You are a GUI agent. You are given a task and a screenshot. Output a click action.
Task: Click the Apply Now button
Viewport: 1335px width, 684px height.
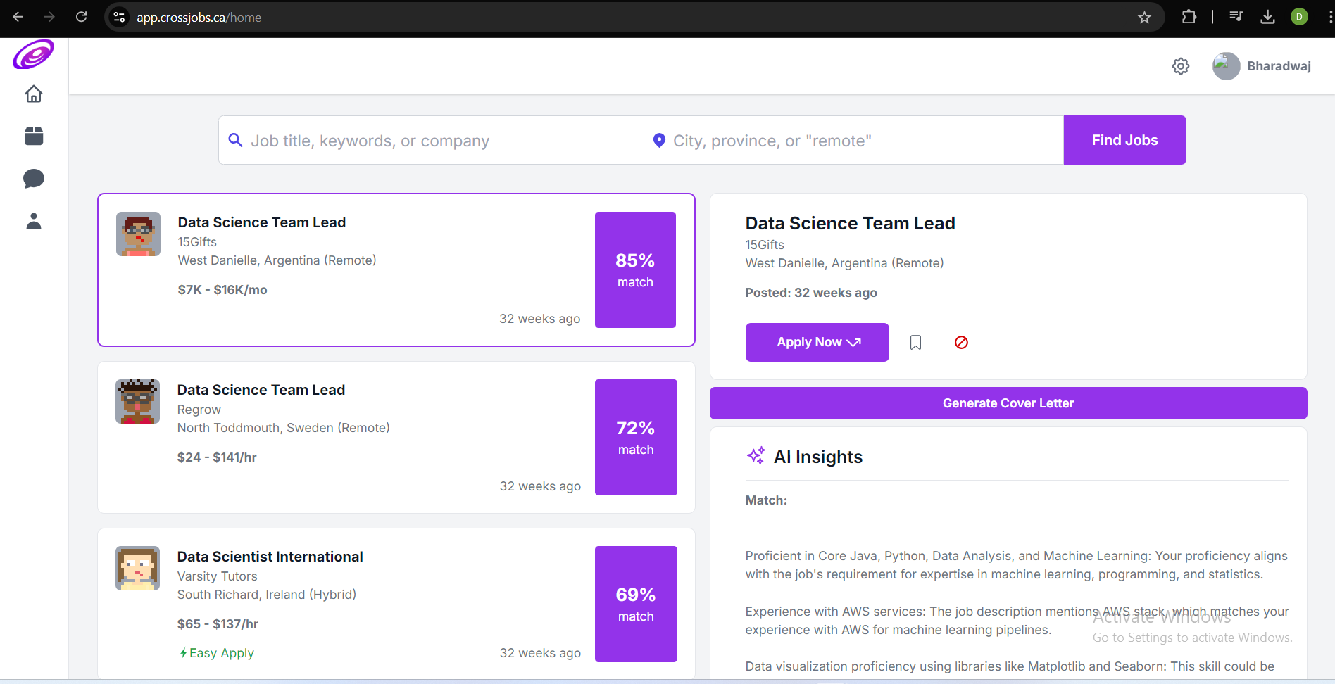817,343
